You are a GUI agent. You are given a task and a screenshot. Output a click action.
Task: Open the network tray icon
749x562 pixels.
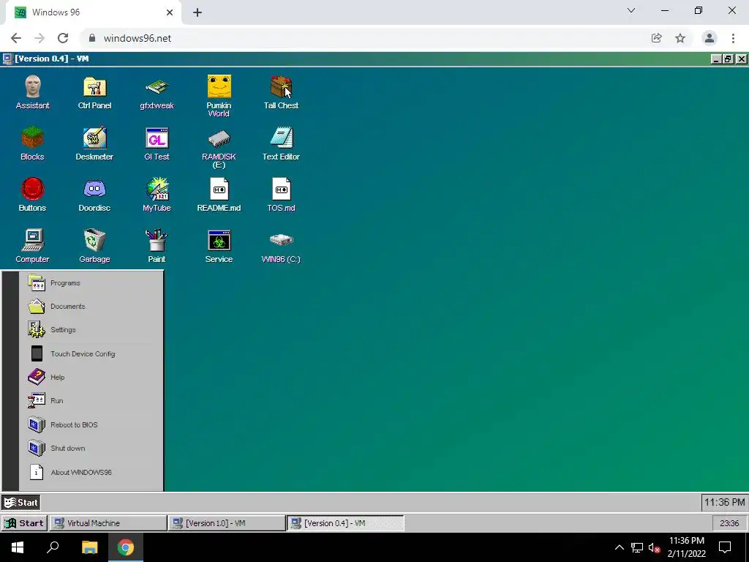[x=637, y=547]
